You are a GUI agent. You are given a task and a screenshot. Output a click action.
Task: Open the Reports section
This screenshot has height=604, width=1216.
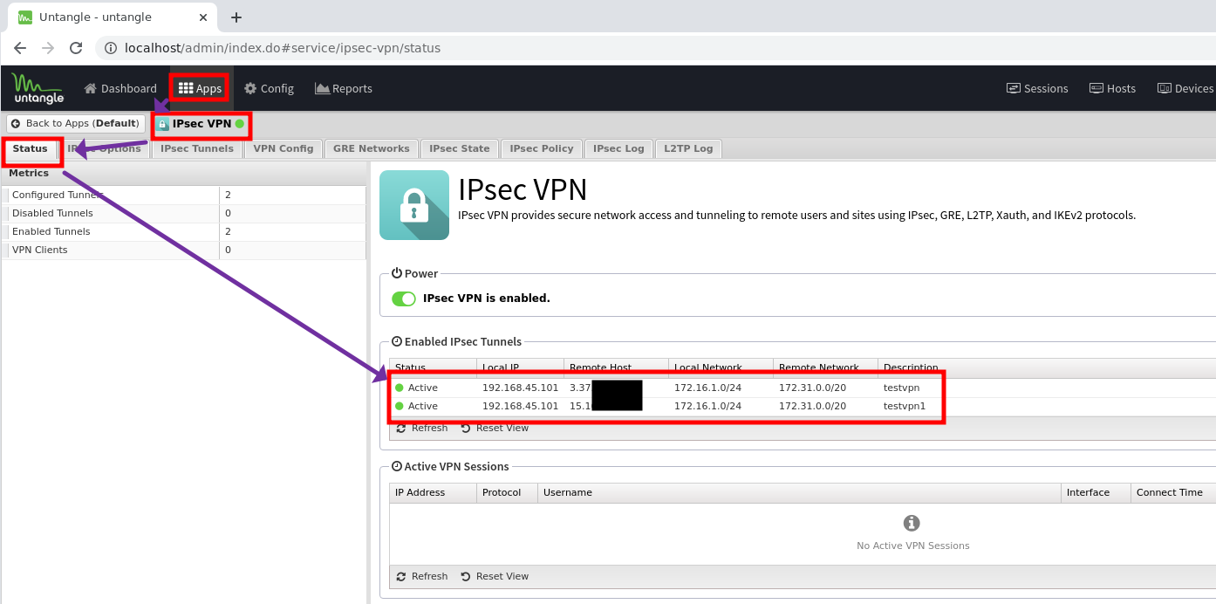[344, 88]
